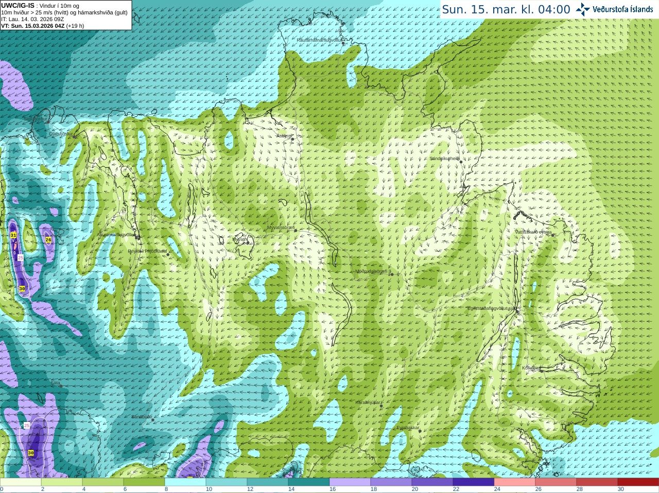Image resolution: width=659 pixels, height=493 pixels.
Task: Pick the 16–18 m/s lavender legend swatch
Action: pos(350,482)
